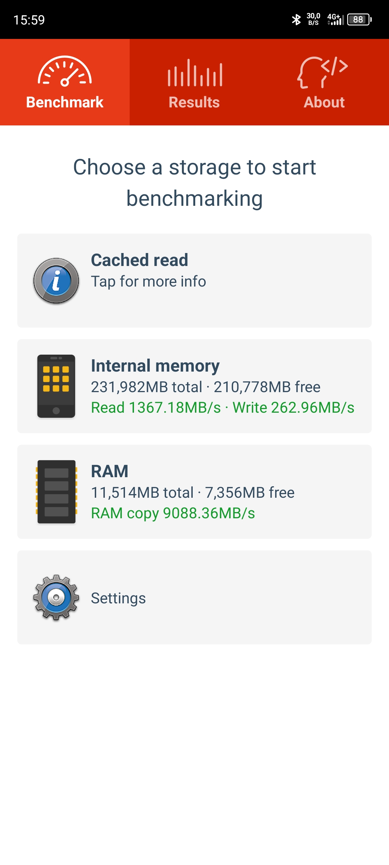Switch to the About tab
This screenshot has width=389, height=865.
[324, 82]
